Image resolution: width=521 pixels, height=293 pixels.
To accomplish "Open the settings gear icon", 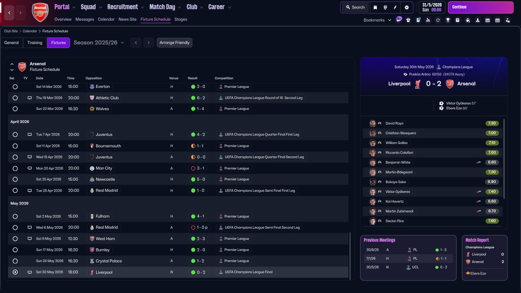I will click(x=407, y=7).
